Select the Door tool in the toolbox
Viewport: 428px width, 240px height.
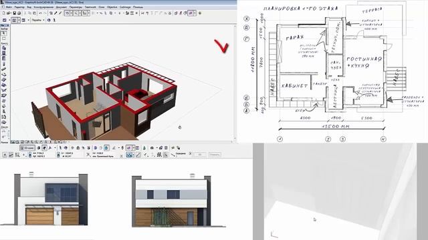click(x=4, y=53)
